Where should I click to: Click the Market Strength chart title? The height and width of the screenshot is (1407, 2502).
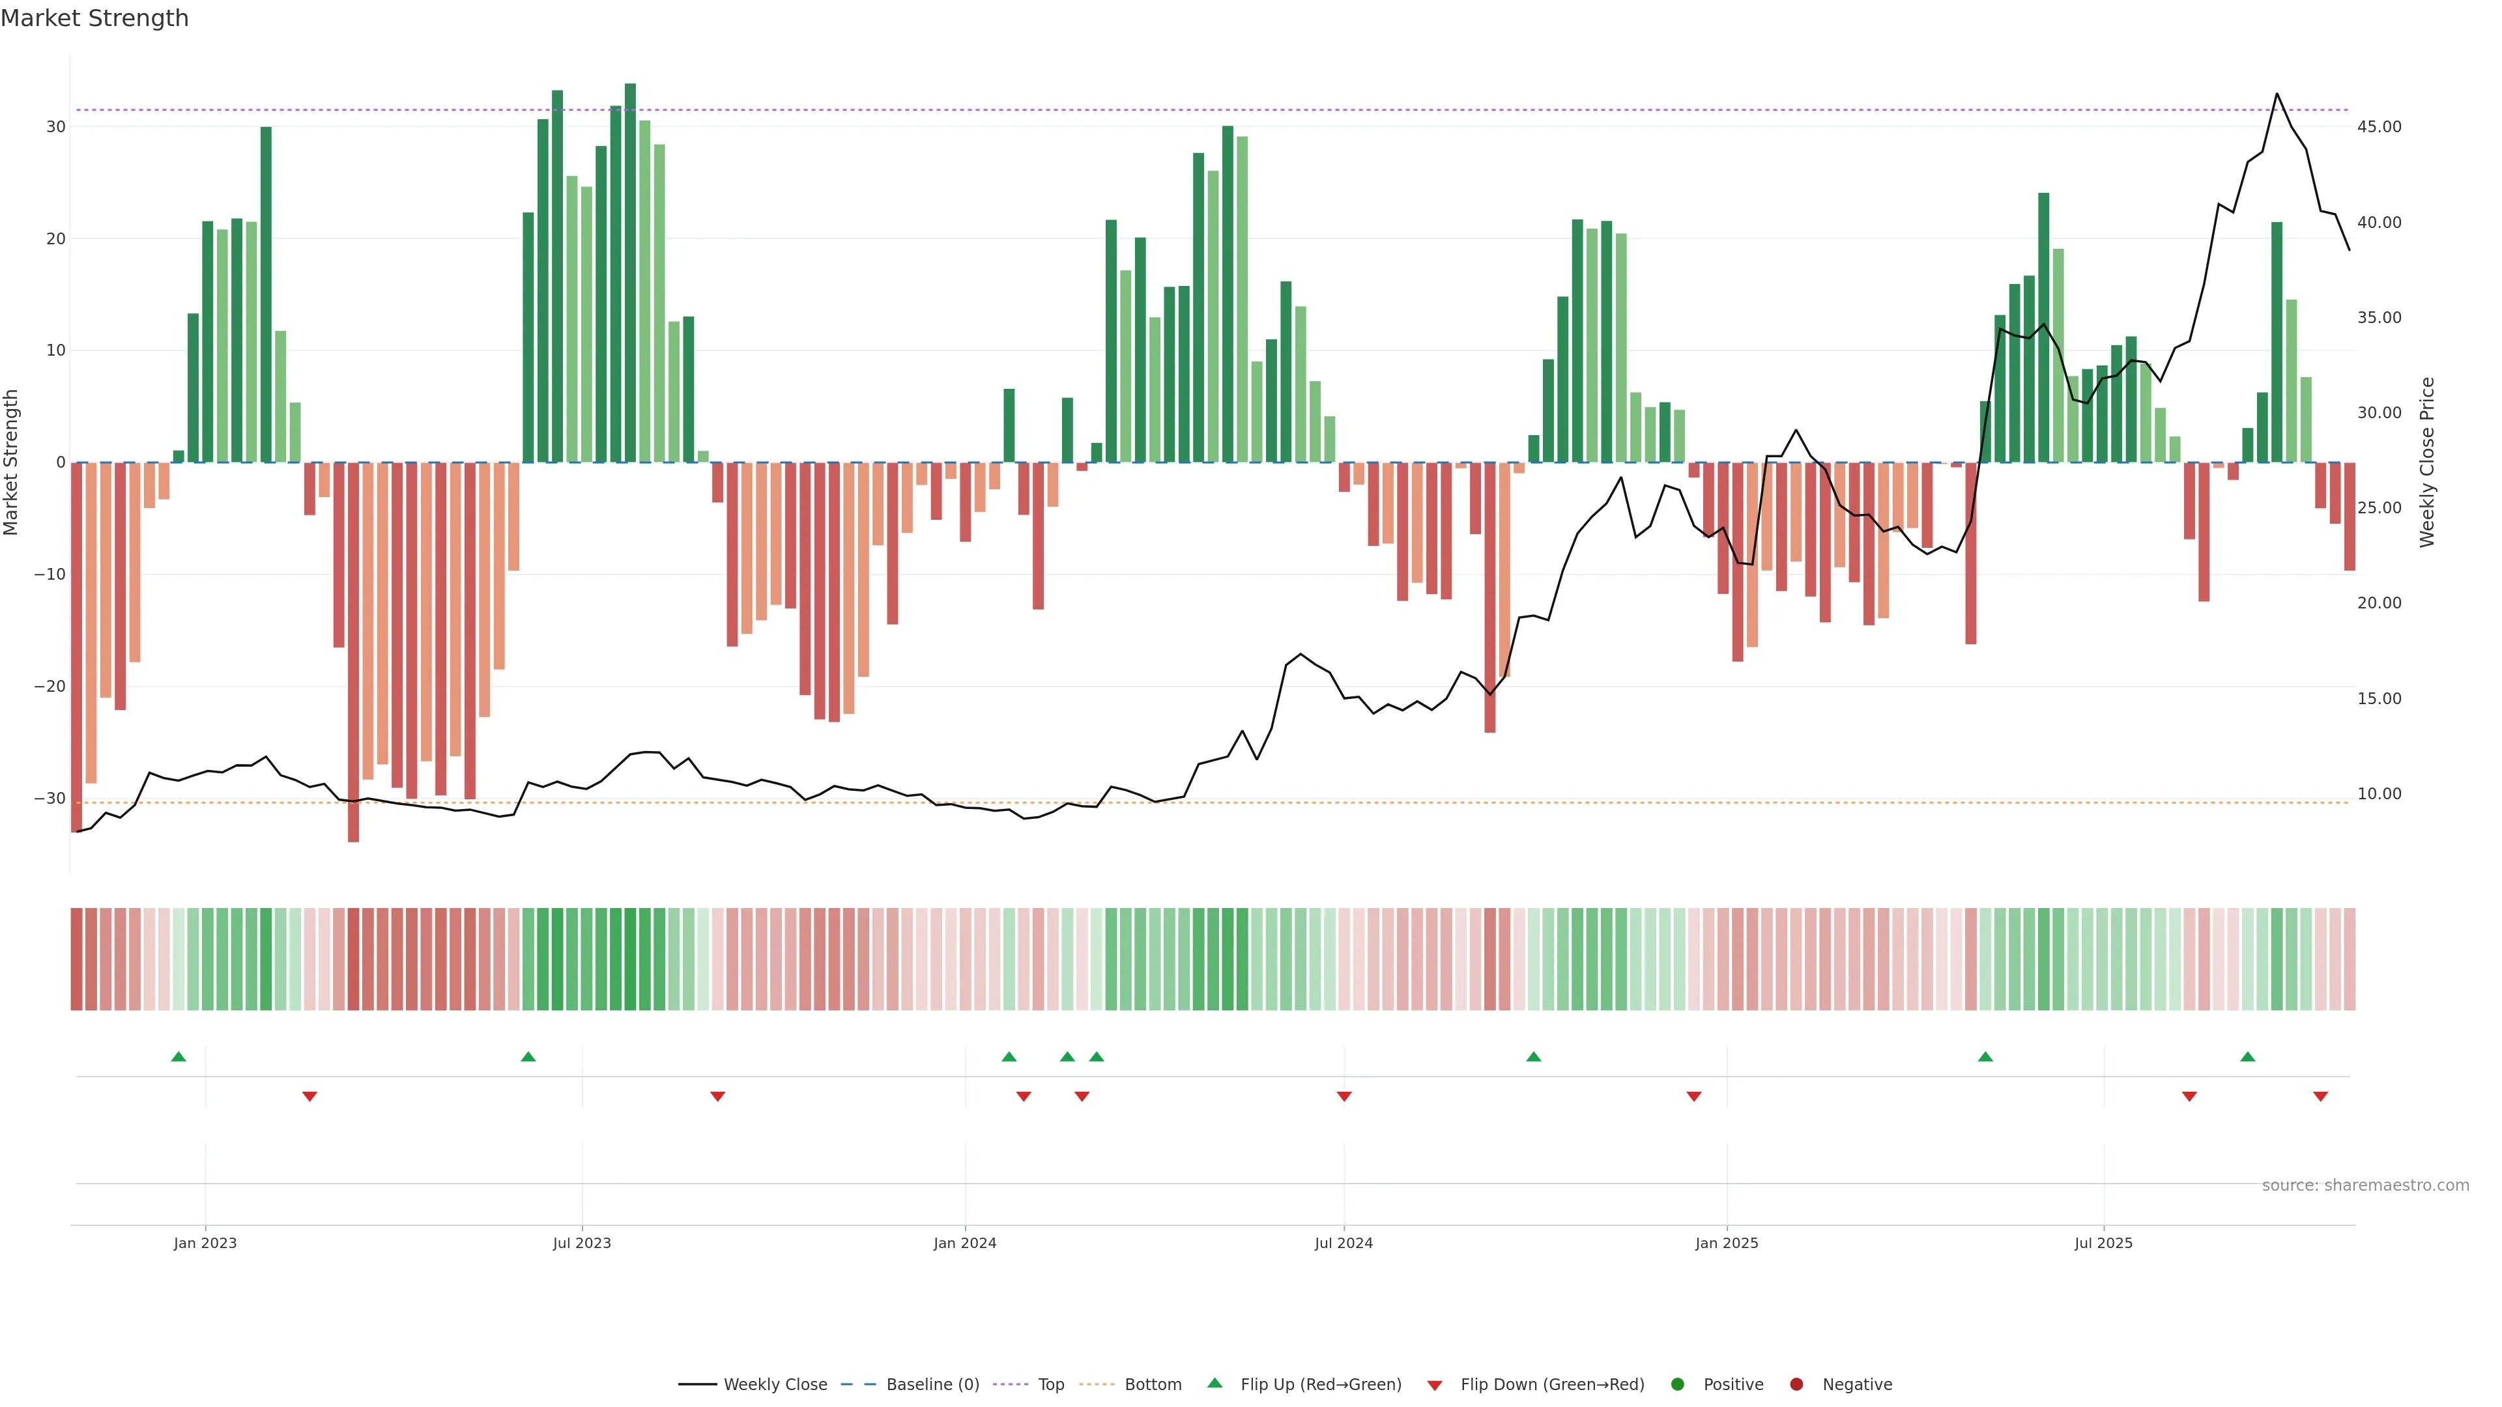[94, 18]
